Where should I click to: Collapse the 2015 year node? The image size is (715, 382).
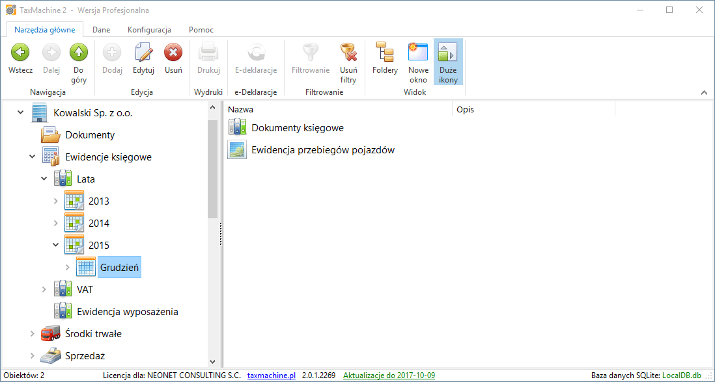point(55,246)
